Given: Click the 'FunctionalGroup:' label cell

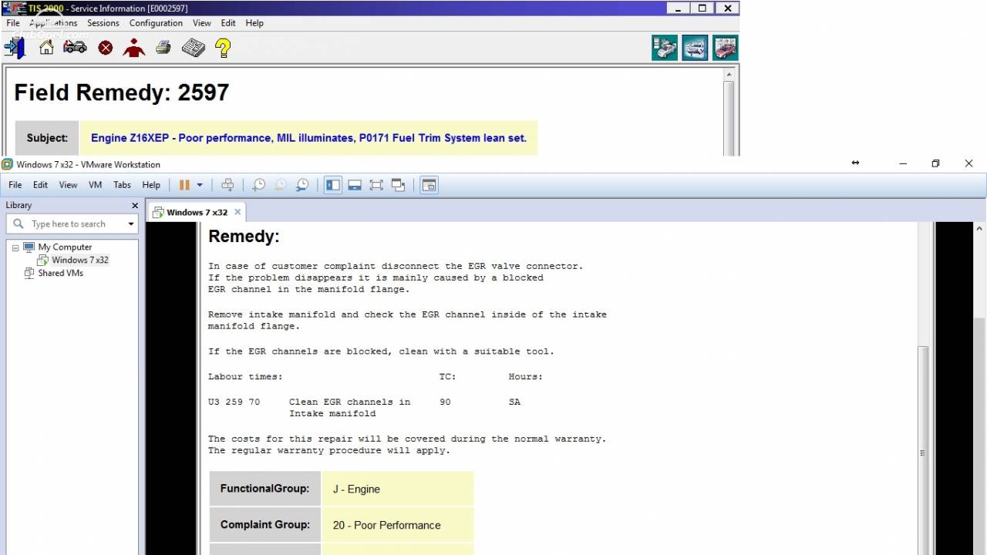Looking at the screenshot, I should [x=264, y=489].
